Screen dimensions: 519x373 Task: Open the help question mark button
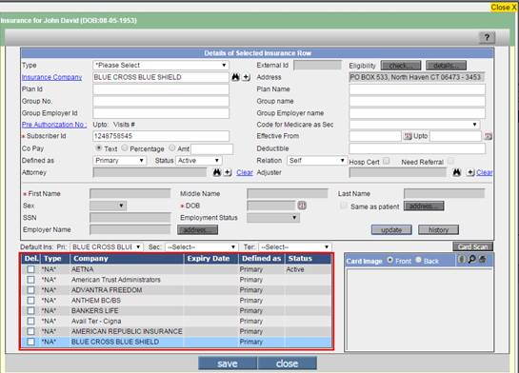(x=487, y=37)
